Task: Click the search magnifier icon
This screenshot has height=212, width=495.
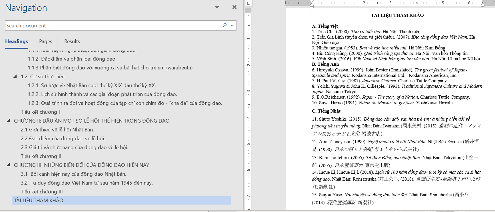Action: click(x=225, y=25)
